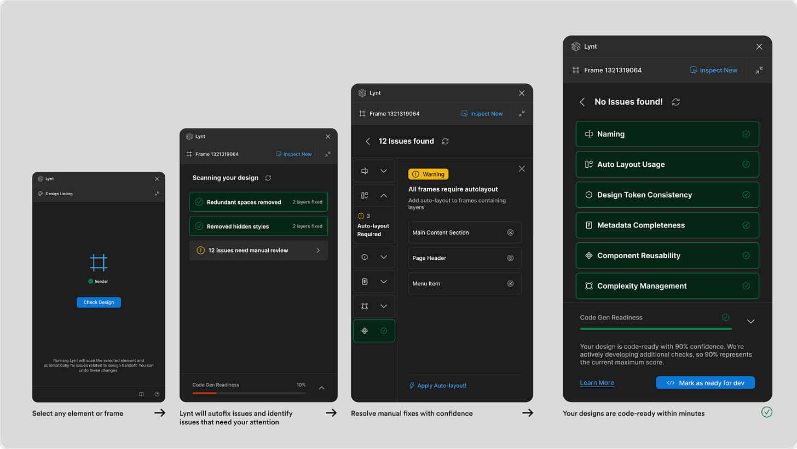Refresh the No Issues found! results
Viewport: 797px width, 449px height.
coord(676,102)
